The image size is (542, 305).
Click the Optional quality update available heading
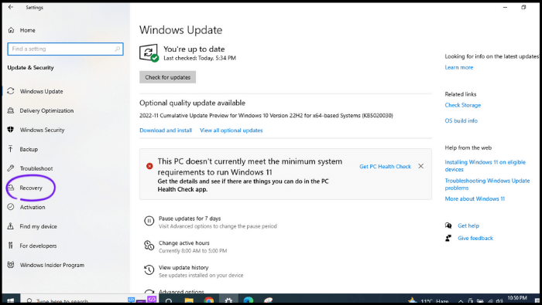[x=192, y=103]
